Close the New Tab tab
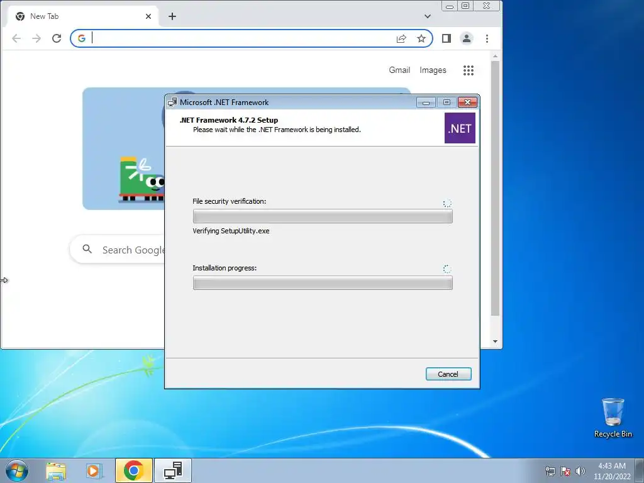Viewport: 644px width, 483px height. (148, 16)
